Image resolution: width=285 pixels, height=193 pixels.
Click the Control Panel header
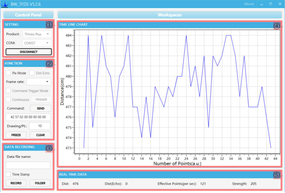(28, 15)
